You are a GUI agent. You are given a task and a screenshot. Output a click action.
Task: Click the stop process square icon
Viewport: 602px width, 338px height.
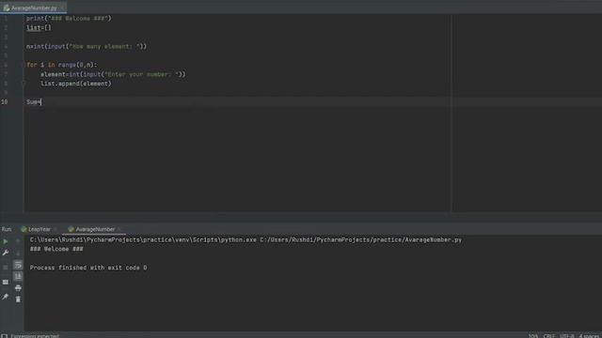coord(6,268)
